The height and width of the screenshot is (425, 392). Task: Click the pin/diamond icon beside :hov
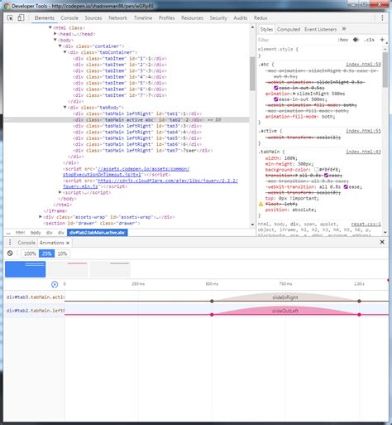pyautogui.click(x=356, y=40)
